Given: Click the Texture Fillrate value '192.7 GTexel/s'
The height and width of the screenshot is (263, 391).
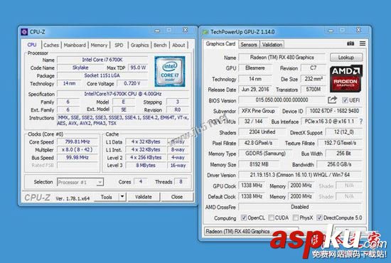Looking at the screenshot, I should (x=340, y=143).
